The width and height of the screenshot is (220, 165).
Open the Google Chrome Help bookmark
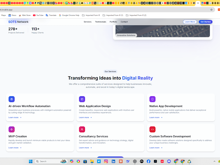click(69, 15)
